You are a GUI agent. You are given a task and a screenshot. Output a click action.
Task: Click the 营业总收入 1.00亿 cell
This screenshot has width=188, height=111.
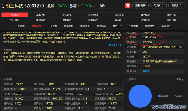click(x=47, y=84)
